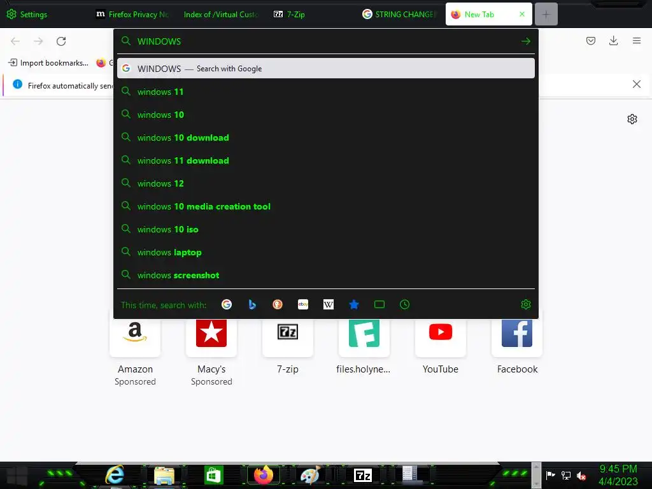
Task: Switch to the Firefox Privacy Notice tab
Action: [132, 14]
